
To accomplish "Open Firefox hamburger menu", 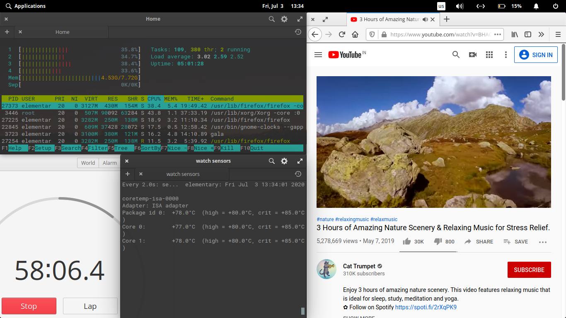I will pos(558,34).
